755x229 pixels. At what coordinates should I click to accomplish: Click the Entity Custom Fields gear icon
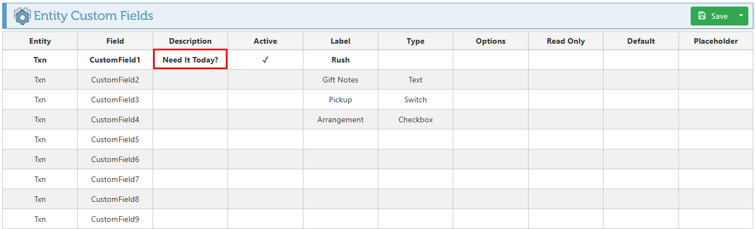pyautogui.click(x=22, y=15)
